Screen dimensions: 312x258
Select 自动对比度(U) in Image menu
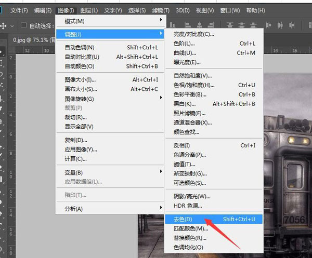point(110,57)
